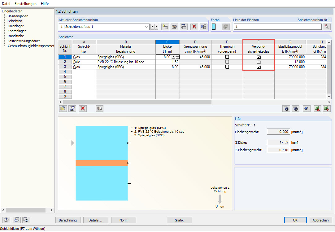Uncheck Verbundsicherheitsglas for layer 1
The image size is (335, 232).
259,57
